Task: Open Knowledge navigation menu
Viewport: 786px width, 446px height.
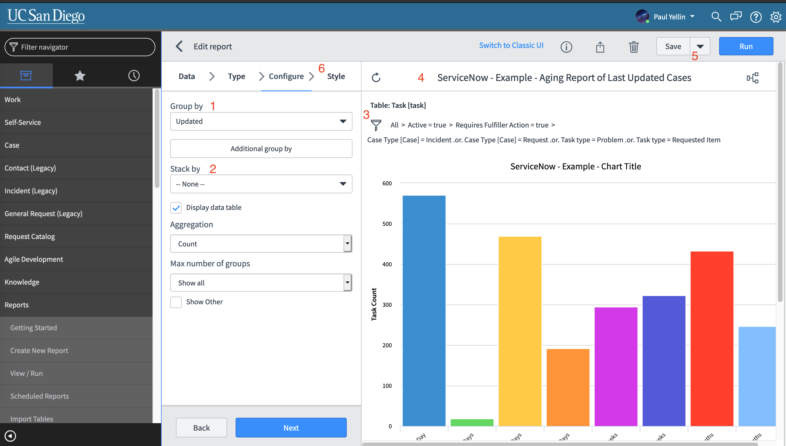Action: coord(76,282)
